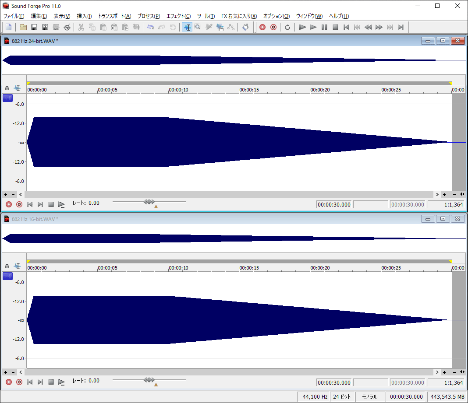
Task: Click the Plug-In Chainer hand icon
Action: pos(245,28)
